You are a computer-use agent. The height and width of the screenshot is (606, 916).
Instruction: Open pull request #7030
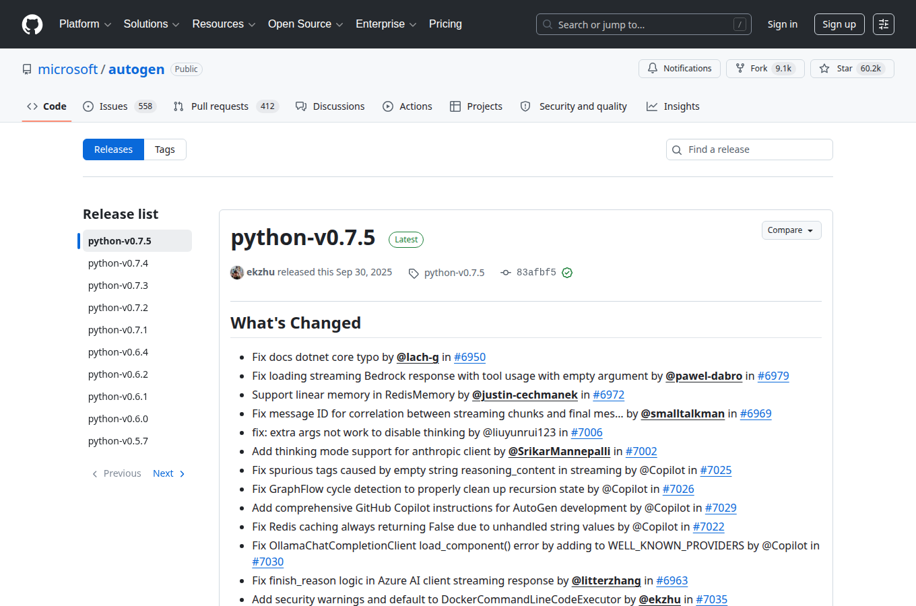coord(268,562)
